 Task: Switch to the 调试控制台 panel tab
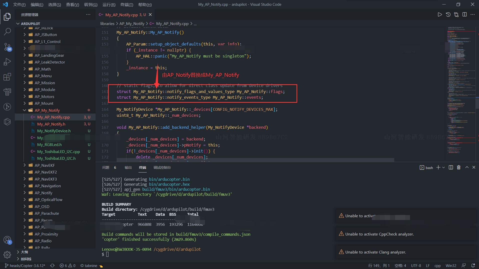pos(162,167)
